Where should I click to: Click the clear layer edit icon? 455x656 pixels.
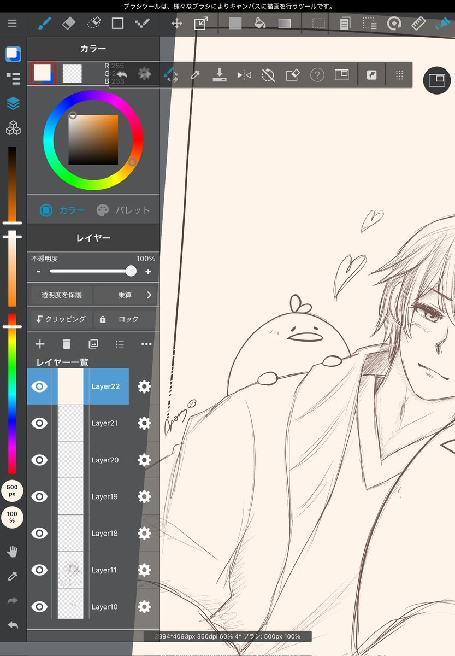pyautogui.click(x=293, y=74)
